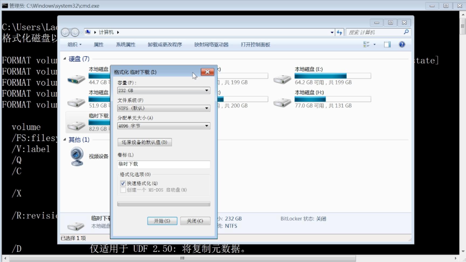
Task: Select the 本地磁盘 (H:) drive icon
Action: pos(282,102)
